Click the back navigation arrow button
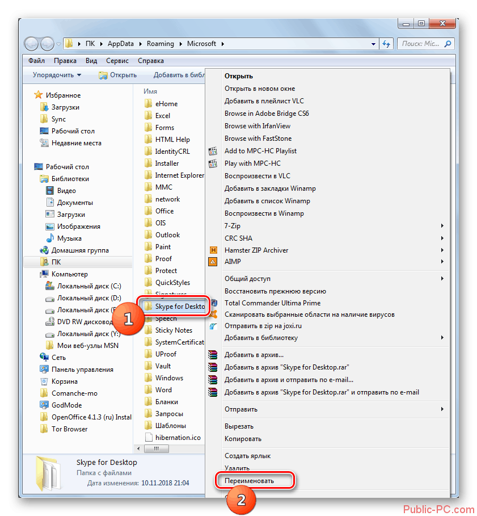Image resolution: width=477 pixels, height=516 pixels. tap(32, 43)
